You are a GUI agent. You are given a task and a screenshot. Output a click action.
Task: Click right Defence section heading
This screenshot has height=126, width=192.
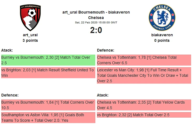click(105, 50)
